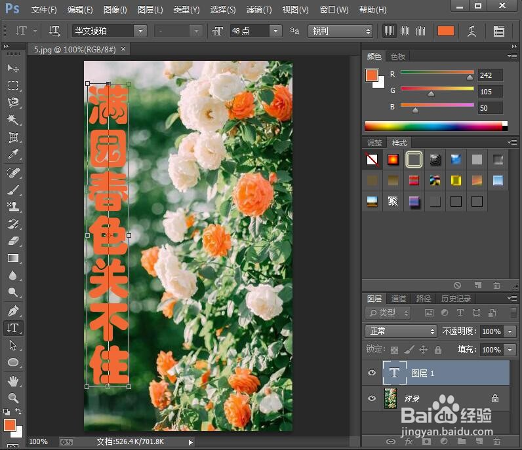
Task: Select the Gradient tool
Action: coord(13,259)
